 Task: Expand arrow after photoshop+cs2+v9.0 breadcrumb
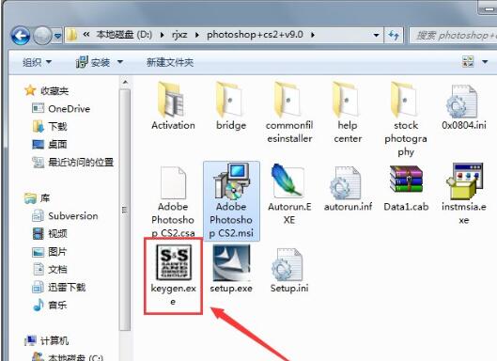313,35
